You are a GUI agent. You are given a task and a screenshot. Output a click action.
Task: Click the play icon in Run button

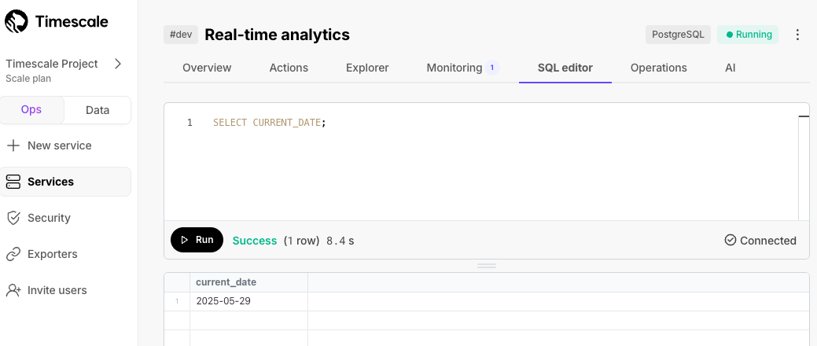click(x=185, y=240)
